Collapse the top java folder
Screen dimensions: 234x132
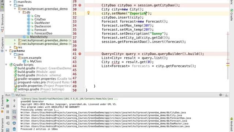[x=11, y=5]
